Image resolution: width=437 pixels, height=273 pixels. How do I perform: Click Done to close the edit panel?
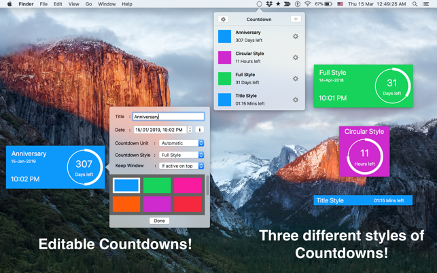[160, 221]
